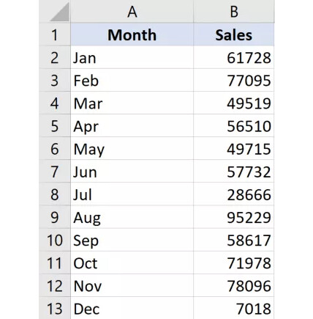Select row 3 header
Image resolution: width=313 pixels, height=319 pixels.
(x=55, y=81)
